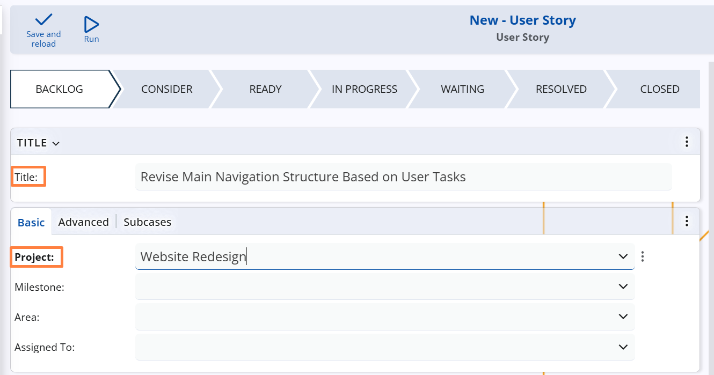Click the Save and reload checkmark icon
714x375 pixels.
tap(43, 20)
